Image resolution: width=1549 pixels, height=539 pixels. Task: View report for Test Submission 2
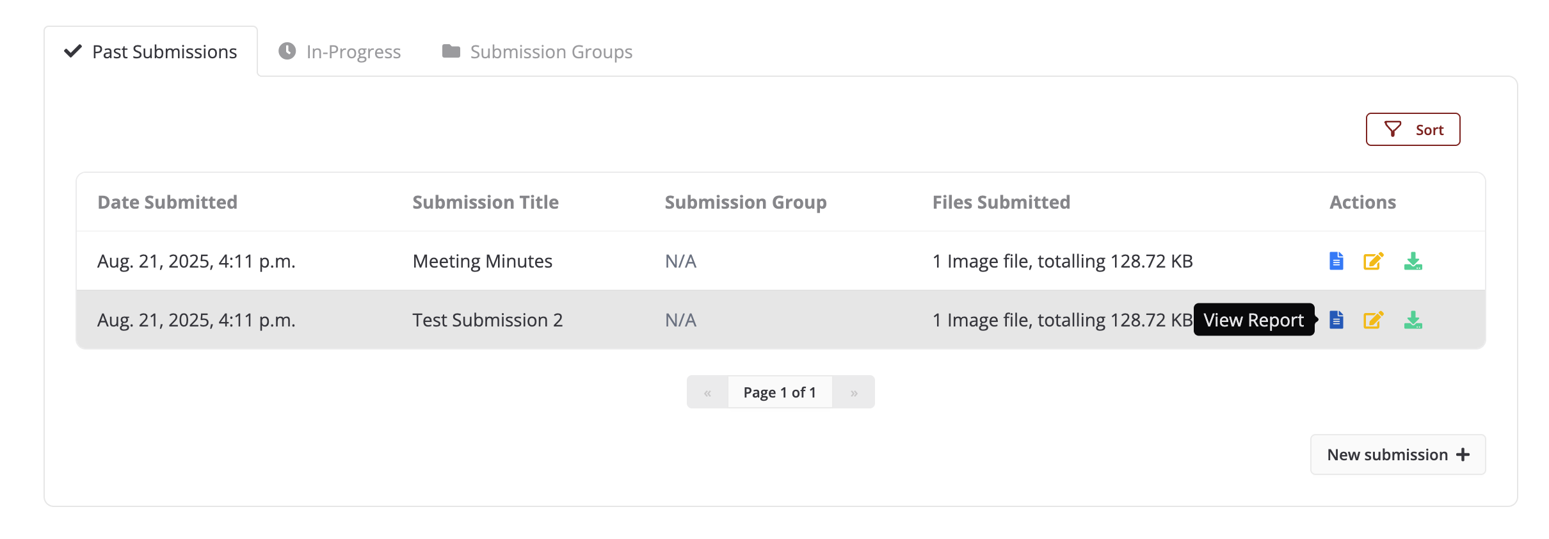pos(1336,319)
